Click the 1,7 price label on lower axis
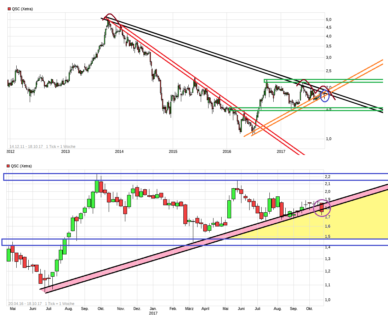The width and height of the screenshot is (388, 322). coord(327,217)
